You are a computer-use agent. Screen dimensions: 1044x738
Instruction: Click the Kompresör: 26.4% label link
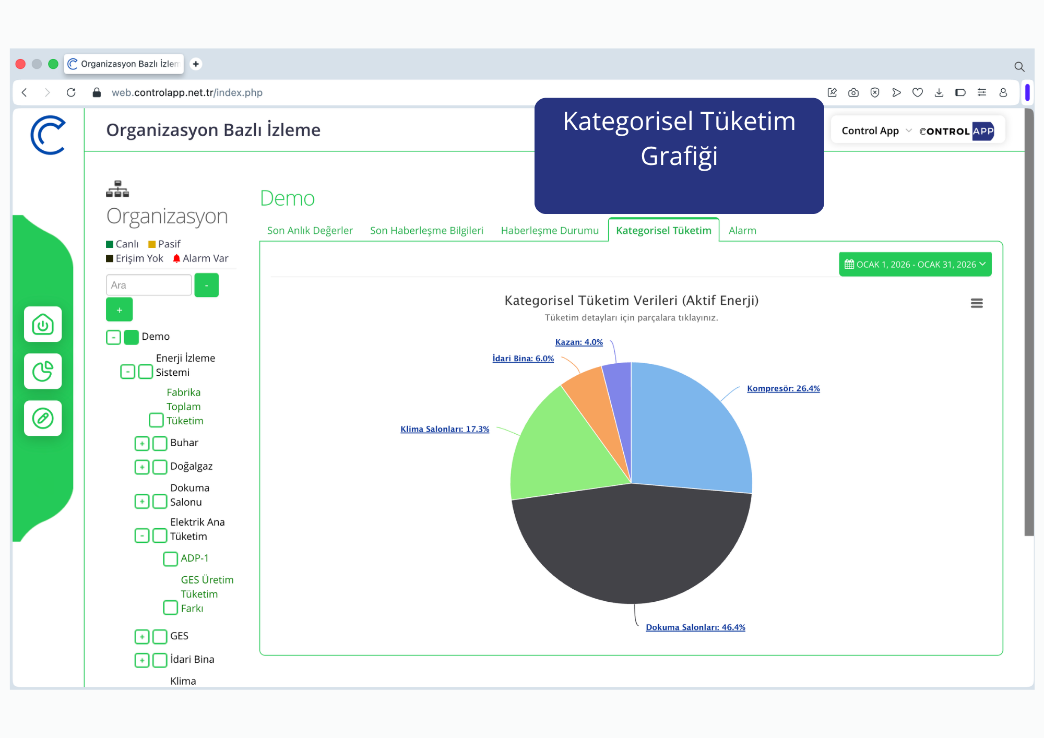tap(783, 388)
